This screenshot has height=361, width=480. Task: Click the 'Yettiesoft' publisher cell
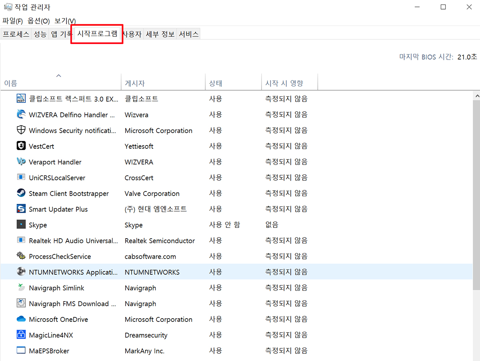click(139, 146)
